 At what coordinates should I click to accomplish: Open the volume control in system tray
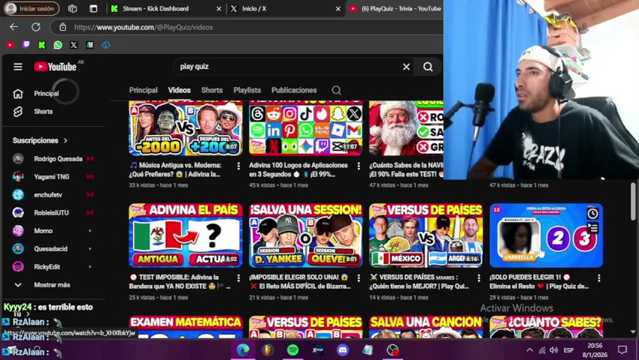click(554, 350)
